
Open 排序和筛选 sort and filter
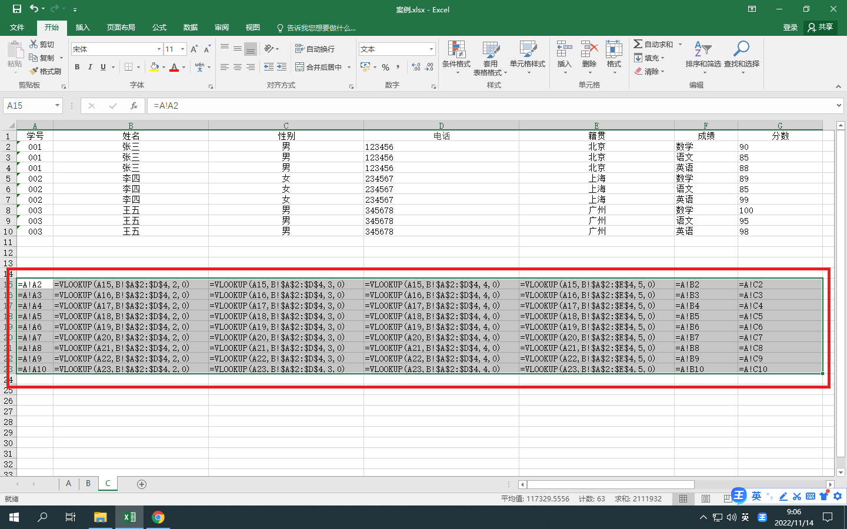[703, 58]
